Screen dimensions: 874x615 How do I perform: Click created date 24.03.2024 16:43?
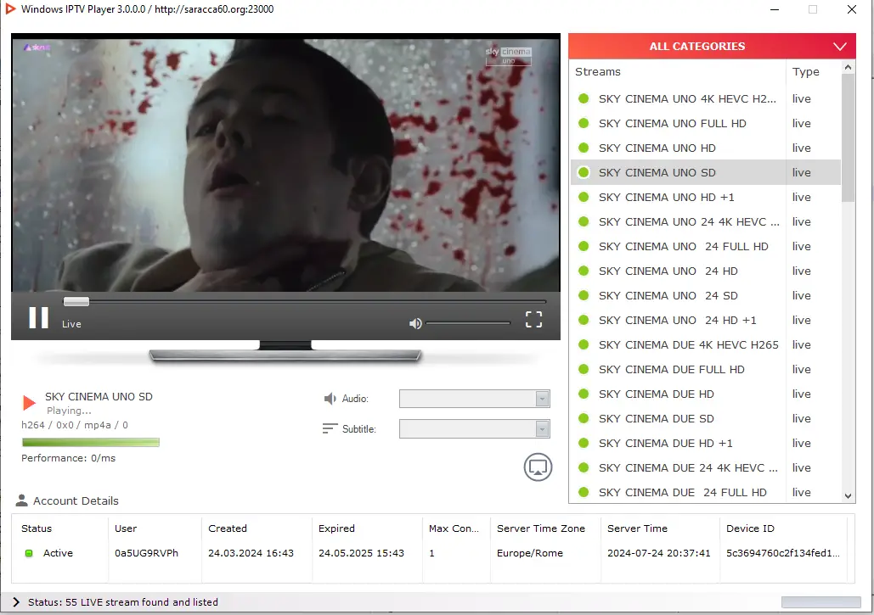pyautogui.click(x=251, y=553)
